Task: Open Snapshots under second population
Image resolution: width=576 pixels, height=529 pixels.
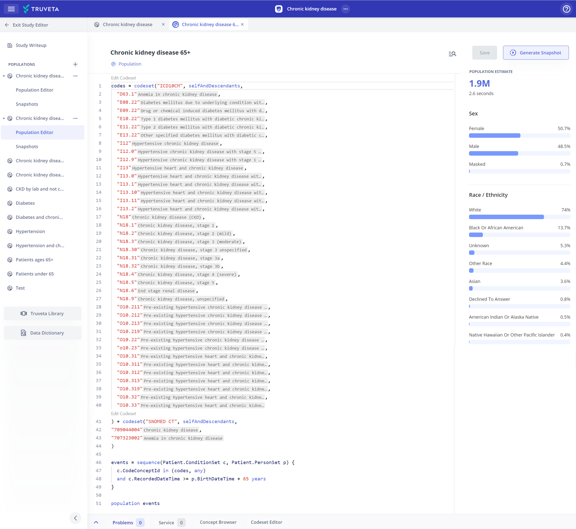Action: tap(27, 147)
